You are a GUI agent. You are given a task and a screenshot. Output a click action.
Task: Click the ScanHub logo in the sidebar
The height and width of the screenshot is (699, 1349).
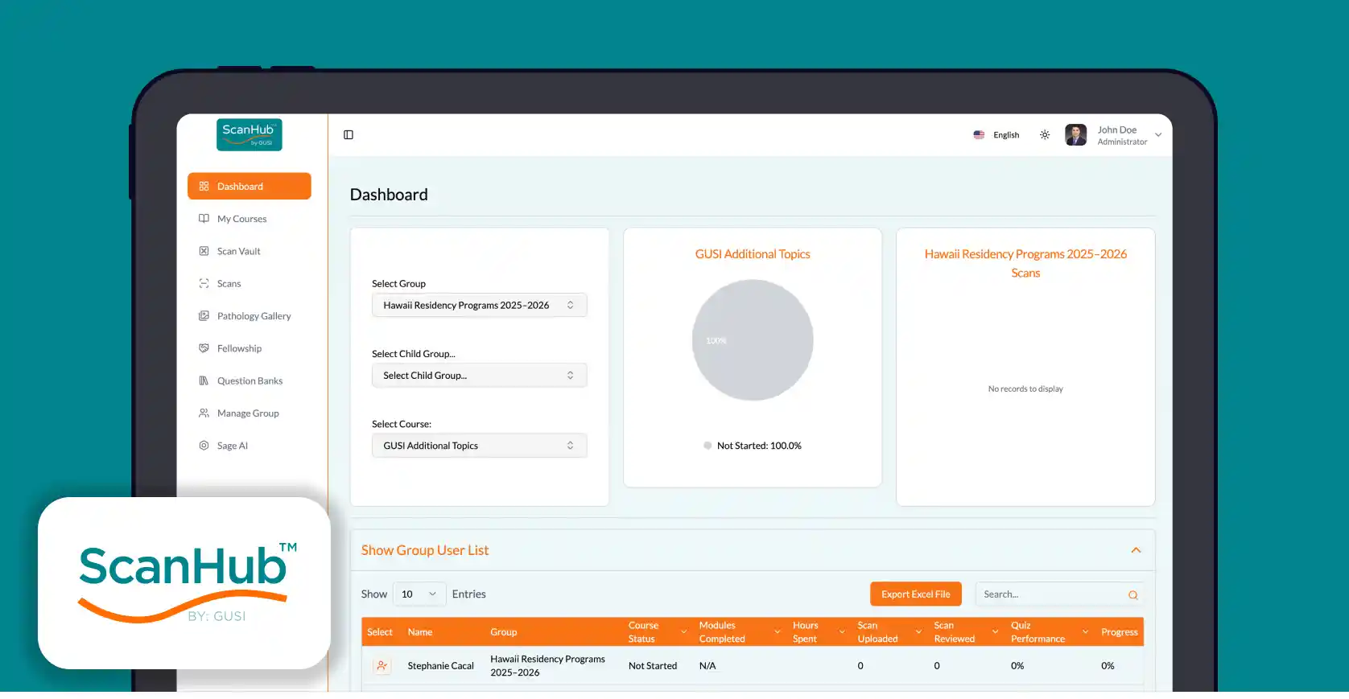pos(249,134)
